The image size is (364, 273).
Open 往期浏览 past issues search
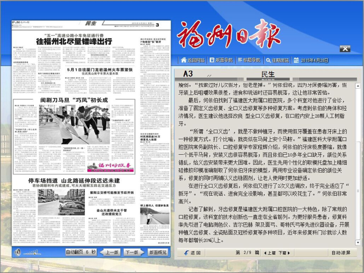point(278,60)
